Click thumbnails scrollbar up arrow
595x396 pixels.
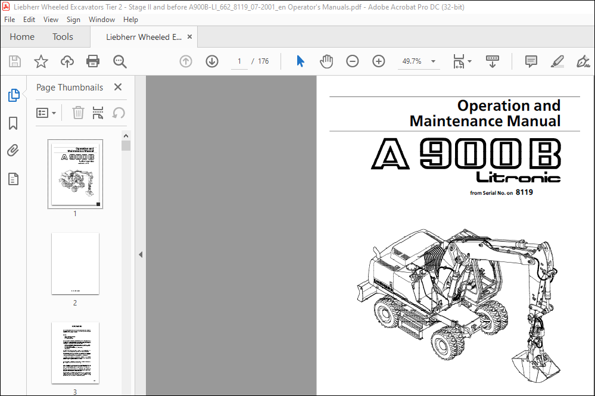pos(126,135)
